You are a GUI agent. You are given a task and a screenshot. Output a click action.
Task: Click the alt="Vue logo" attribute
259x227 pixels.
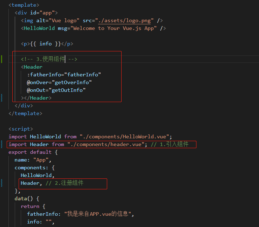click(x=58, y=21)
